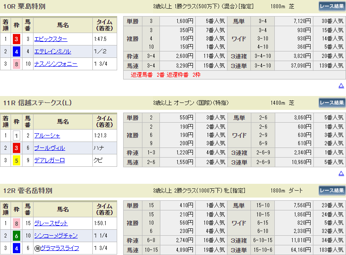The height and width of the screenshot is (255, 346).
Task: Click white frame number 1 beside アルーシャ
Action: 17,136
